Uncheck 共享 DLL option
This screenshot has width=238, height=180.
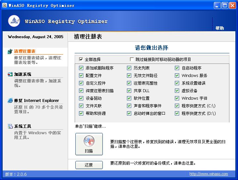click(x=129, y=91)
